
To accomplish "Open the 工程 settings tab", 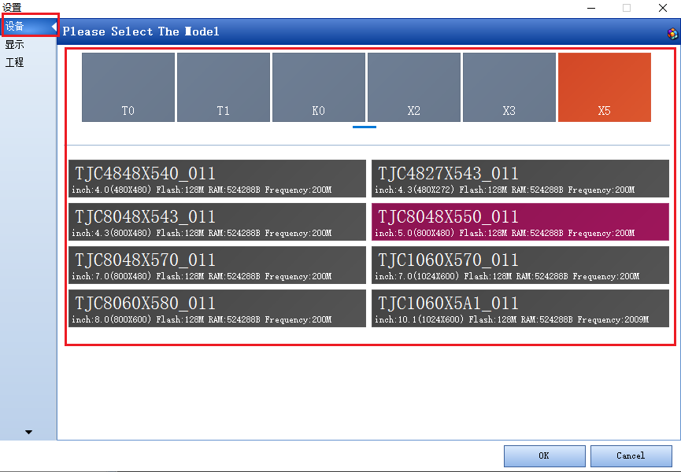I will tap(16, 62).
